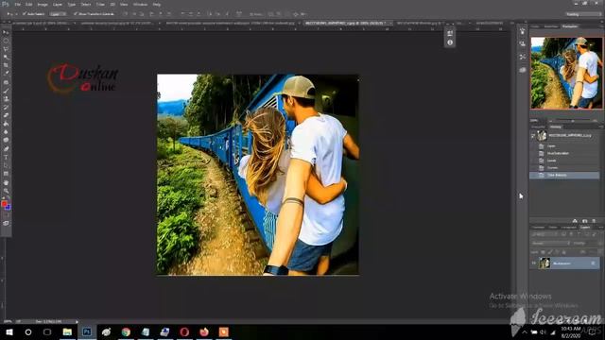Select the Lasso tool

(x=6, y=49)
